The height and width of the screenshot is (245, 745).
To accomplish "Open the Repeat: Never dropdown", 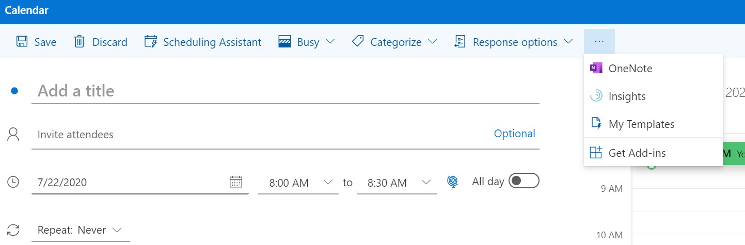I will point(80,230).
